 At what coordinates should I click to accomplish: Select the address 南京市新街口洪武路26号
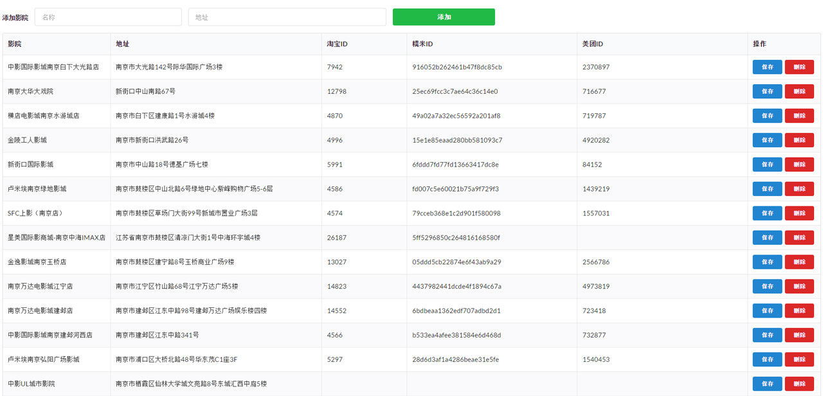coord(152,140)
